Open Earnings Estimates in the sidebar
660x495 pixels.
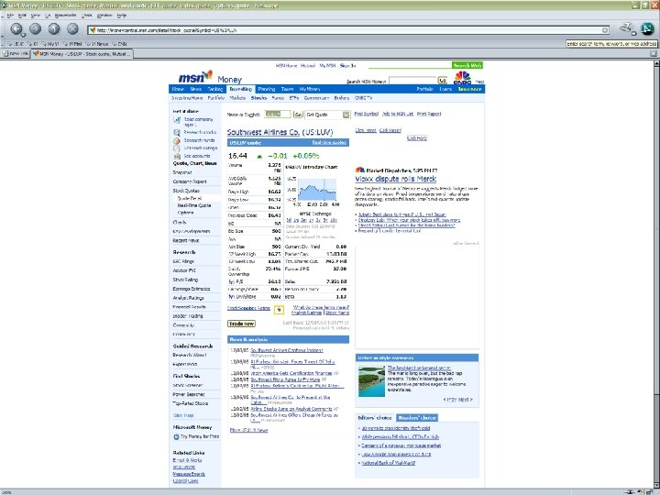click(x=191, y=289)
